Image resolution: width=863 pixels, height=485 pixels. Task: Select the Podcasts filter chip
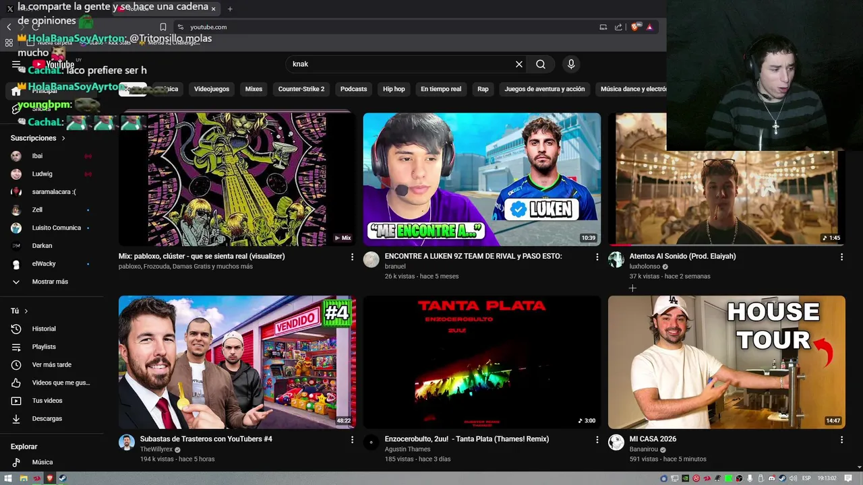coord(353,89)
